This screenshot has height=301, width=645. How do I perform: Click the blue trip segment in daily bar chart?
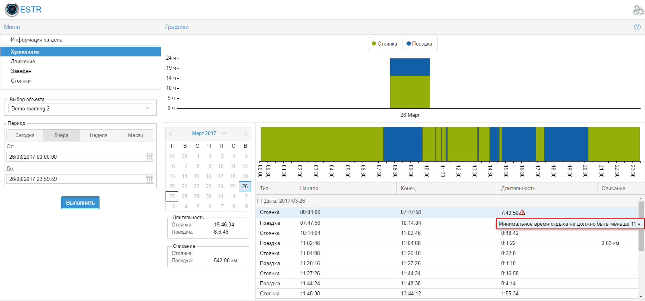(410, 67)
